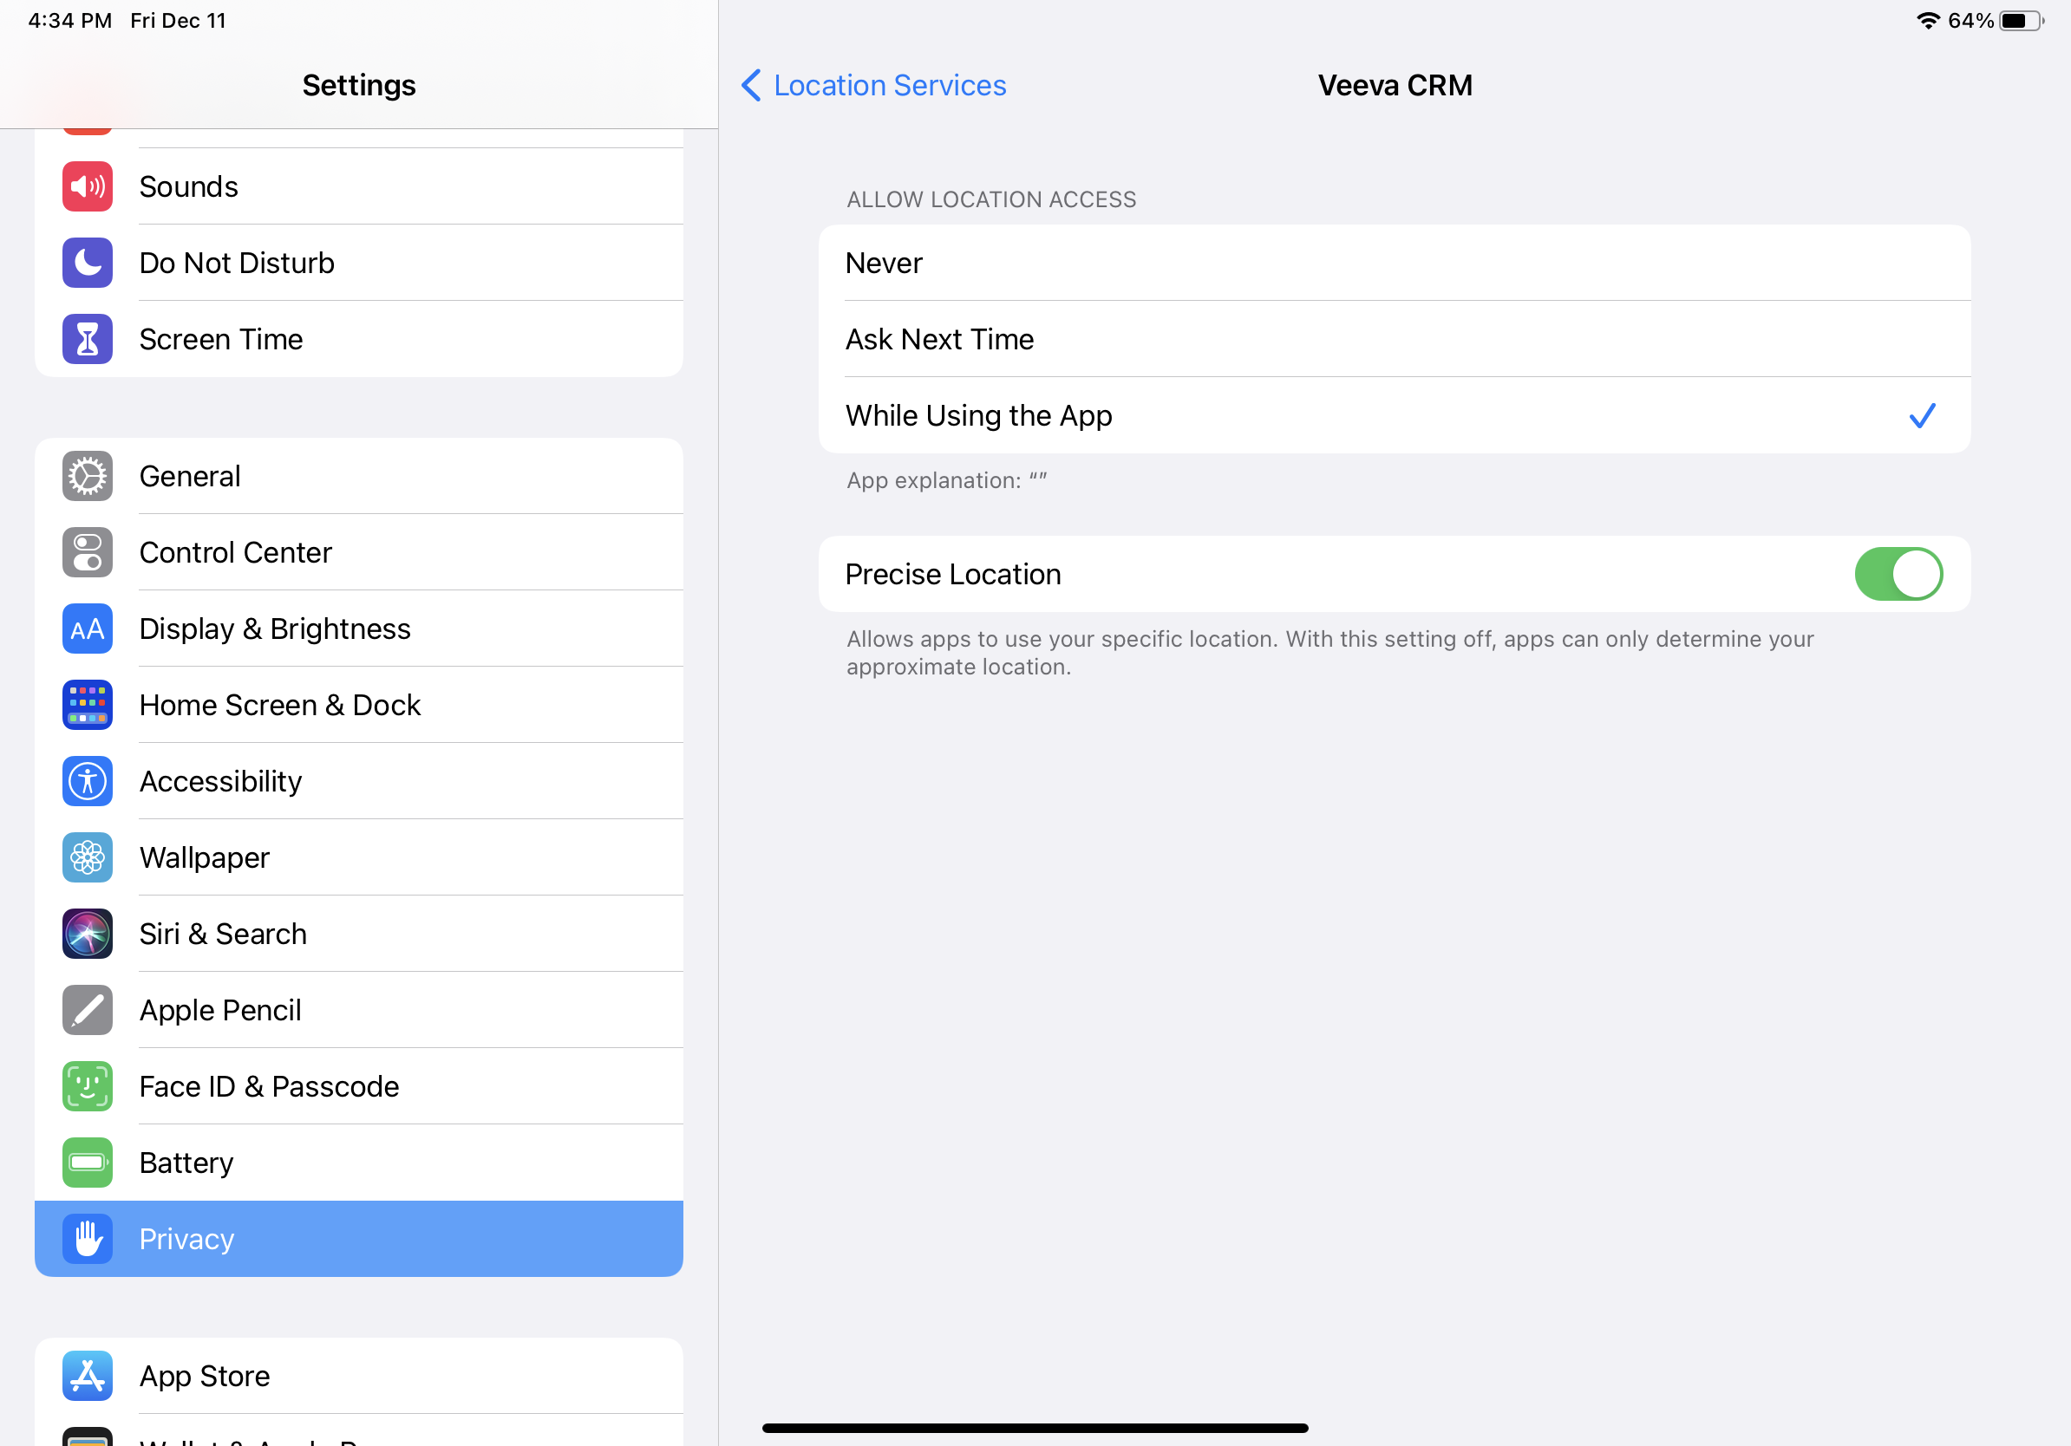The image size is (2071, 1446).
Task: Open General settings
Action: click(x=358, y=476)
